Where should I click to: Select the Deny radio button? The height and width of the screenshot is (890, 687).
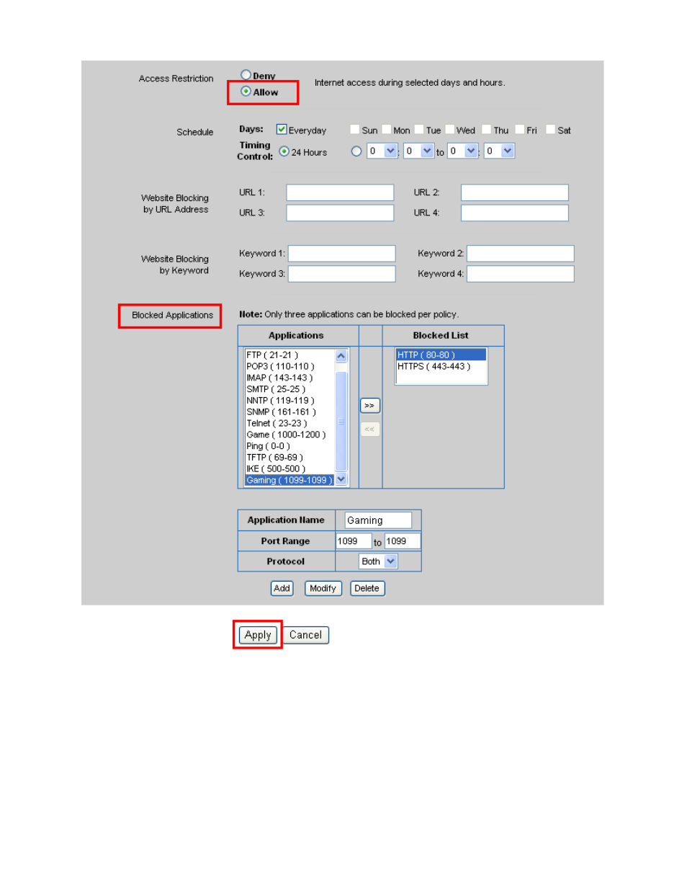(246, 75)
